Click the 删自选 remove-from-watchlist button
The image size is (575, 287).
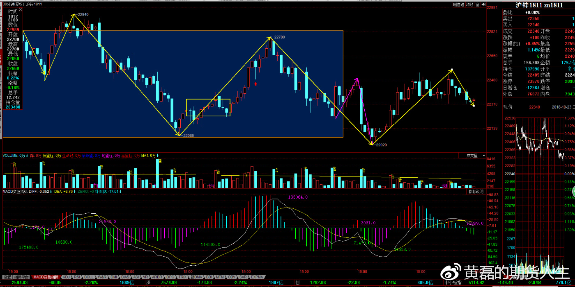459,5
